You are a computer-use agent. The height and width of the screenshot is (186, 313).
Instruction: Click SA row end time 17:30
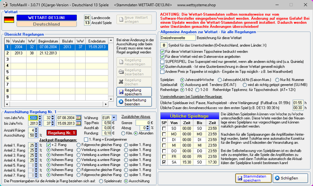(212, 162)
